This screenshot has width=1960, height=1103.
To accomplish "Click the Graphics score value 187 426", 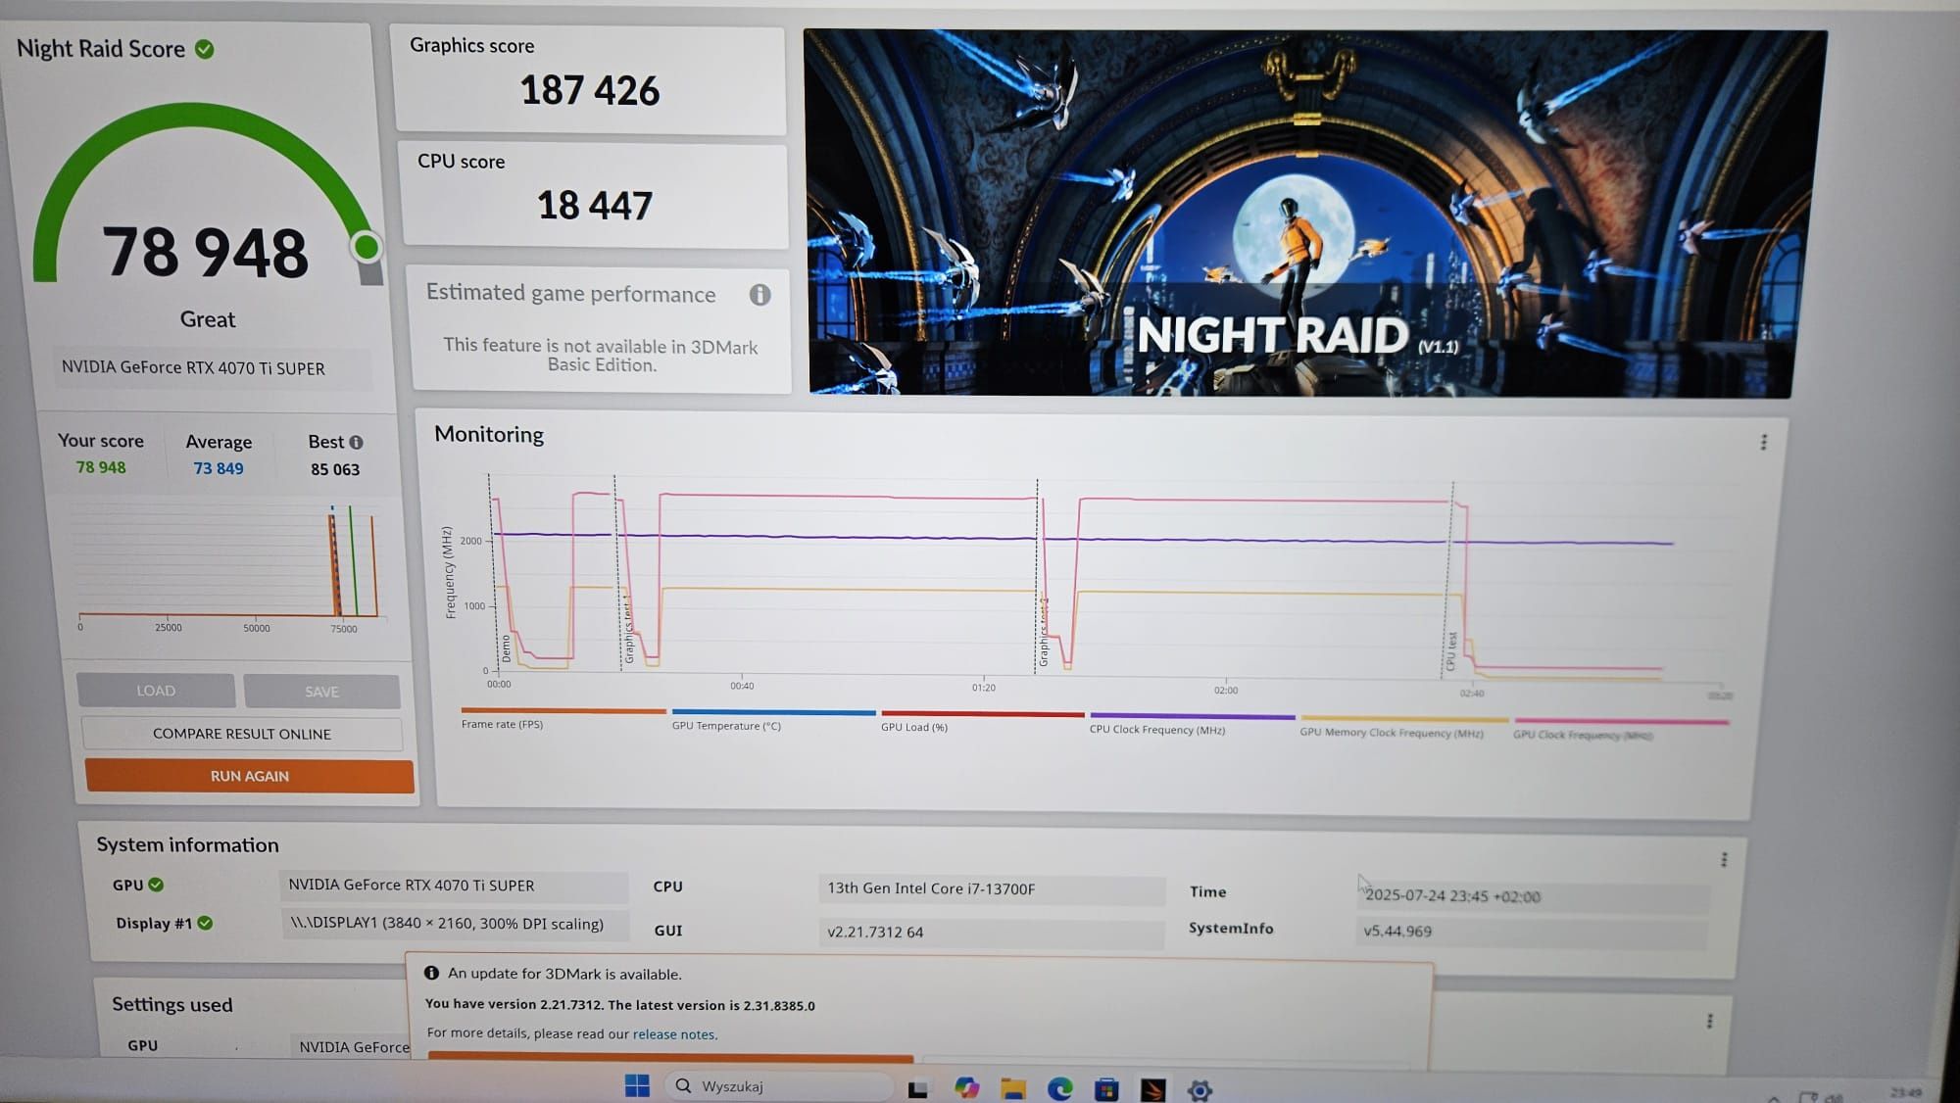I will click(x=590, y=91).
